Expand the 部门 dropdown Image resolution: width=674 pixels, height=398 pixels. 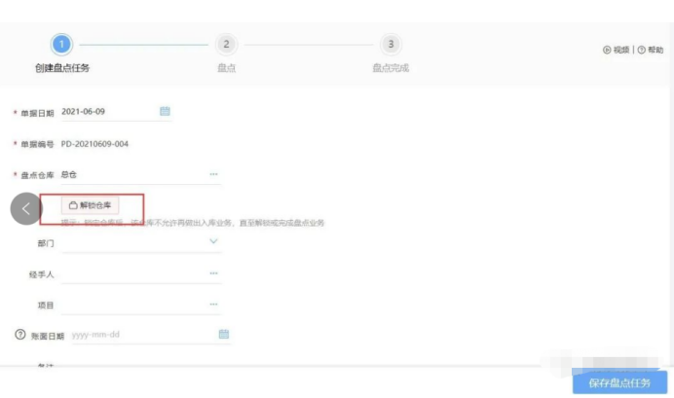coord(213,241)
